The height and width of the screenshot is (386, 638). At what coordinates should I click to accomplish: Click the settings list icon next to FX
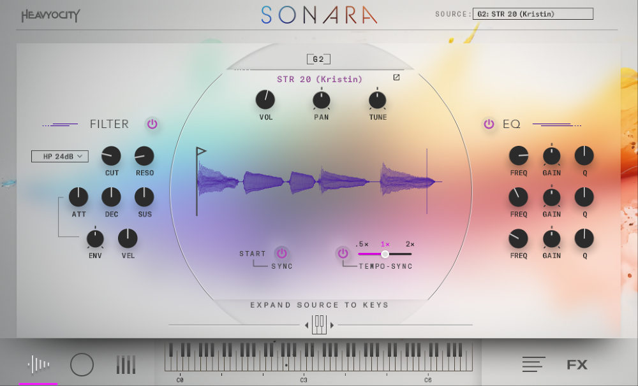(x=533, y=364)
